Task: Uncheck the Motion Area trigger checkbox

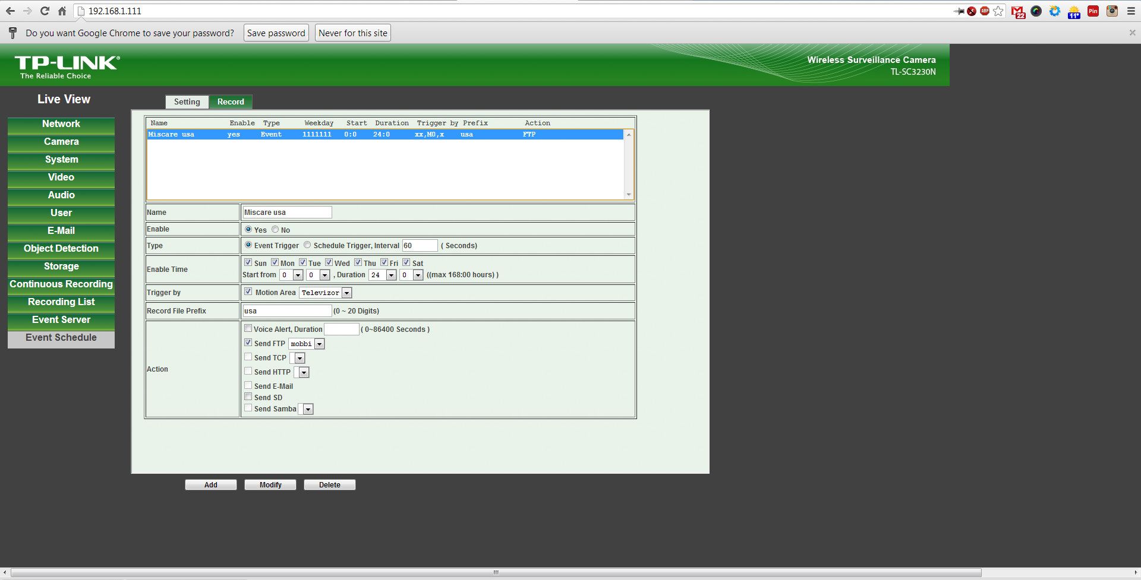Action: pyautogui.click(x=248, y=291)
